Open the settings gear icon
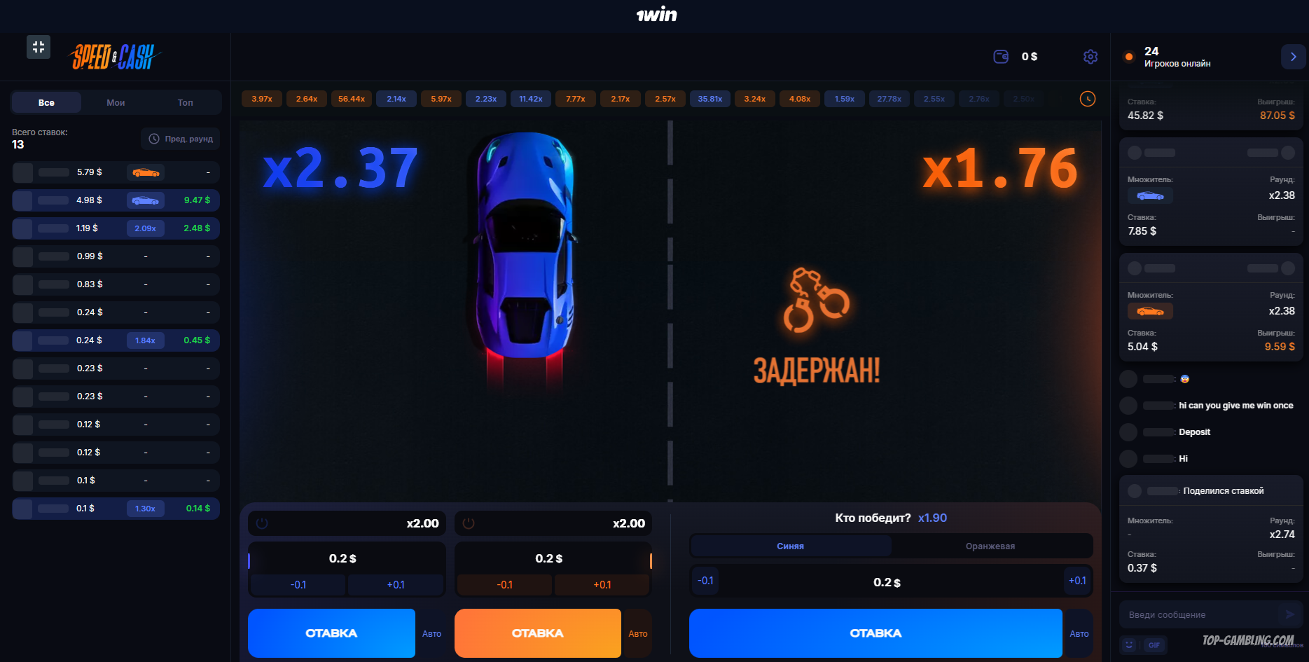Screen dimensions: 1309x662 [1090, 57]
